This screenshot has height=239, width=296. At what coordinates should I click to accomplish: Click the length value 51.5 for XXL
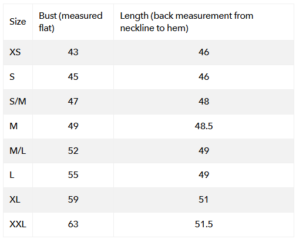[204, 224]
